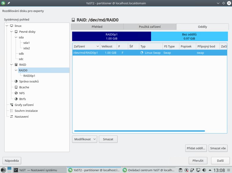Click the Nastavení sliders icon

pyautogui.click(x=12, y=117)
